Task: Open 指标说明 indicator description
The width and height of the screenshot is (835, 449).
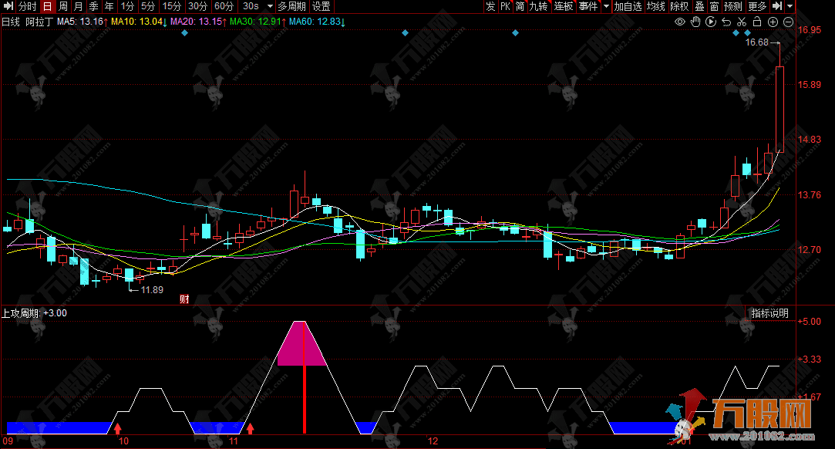Action: click(770, 313)
